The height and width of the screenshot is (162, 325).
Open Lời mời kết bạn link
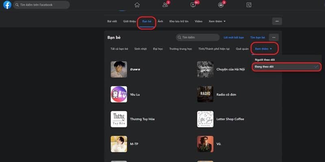[234, 37]
